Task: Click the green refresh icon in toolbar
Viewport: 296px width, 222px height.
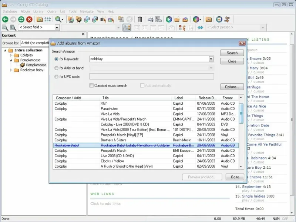Action: pyautogui.click(x=21, y=19)
